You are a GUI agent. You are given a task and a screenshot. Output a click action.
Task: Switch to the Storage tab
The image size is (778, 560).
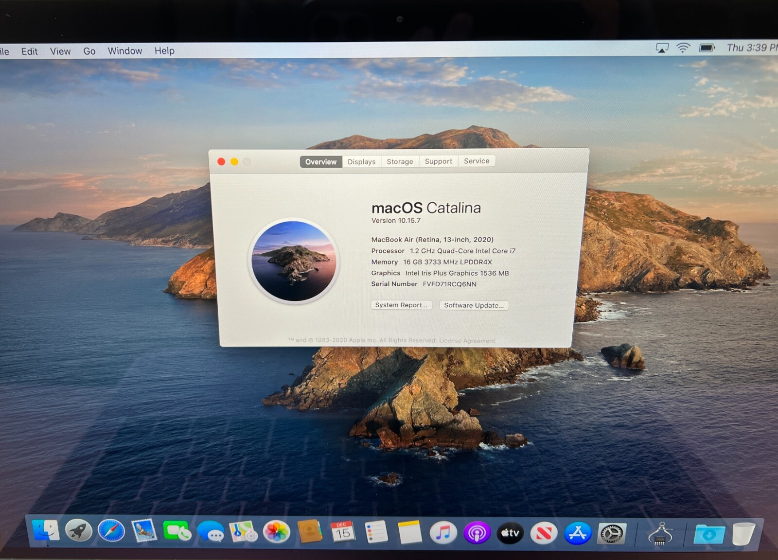400,161
